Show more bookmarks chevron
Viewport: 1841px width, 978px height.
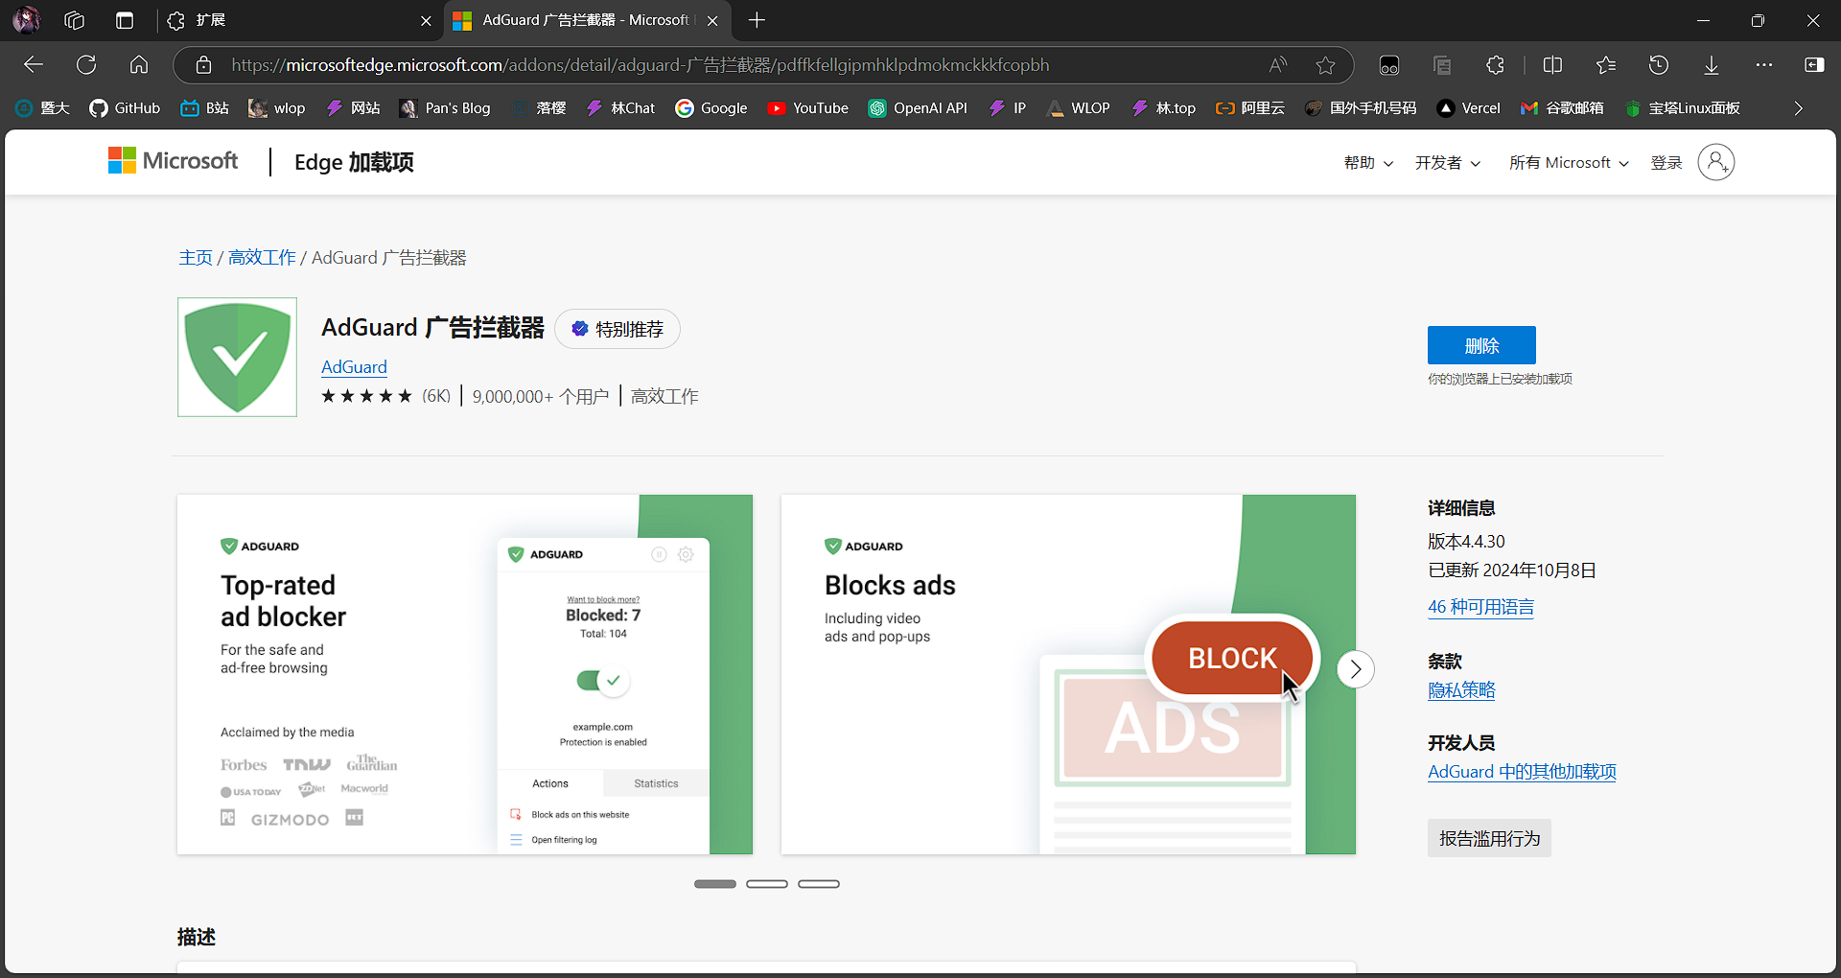(x=1799, y=108)
